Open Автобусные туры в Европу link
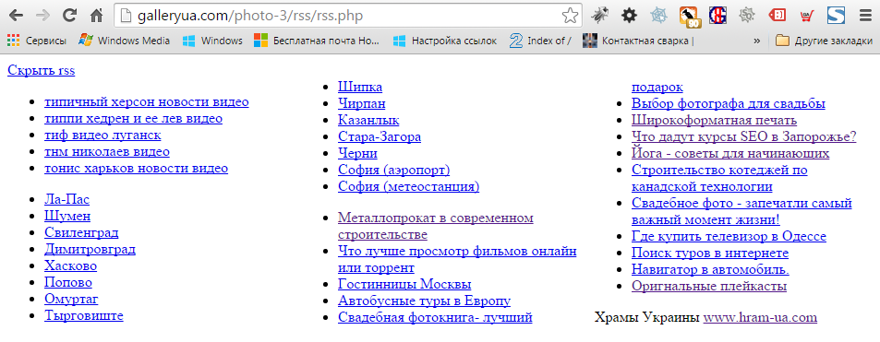The image size is (880, 342). click(x=424, y=301)
